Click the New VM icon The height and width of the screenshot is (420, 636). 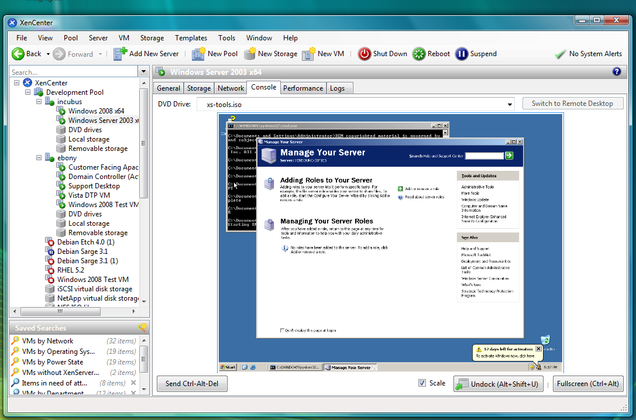(308, 54)
